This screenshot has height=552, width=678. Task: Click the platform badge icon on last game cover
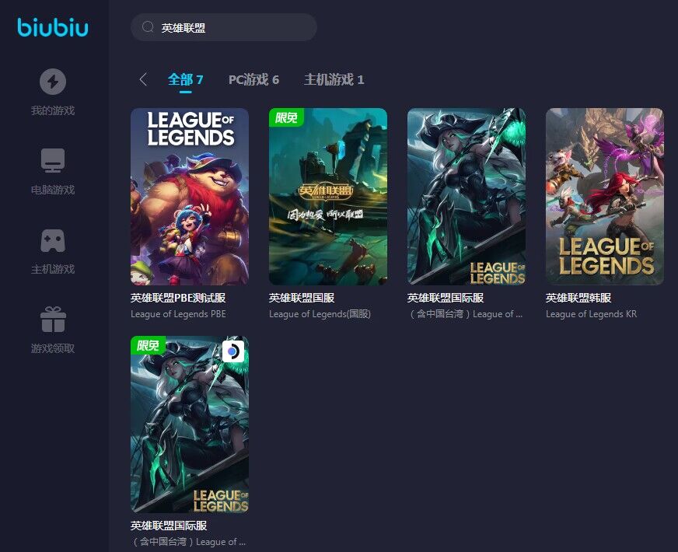click(x=233, y=351)
